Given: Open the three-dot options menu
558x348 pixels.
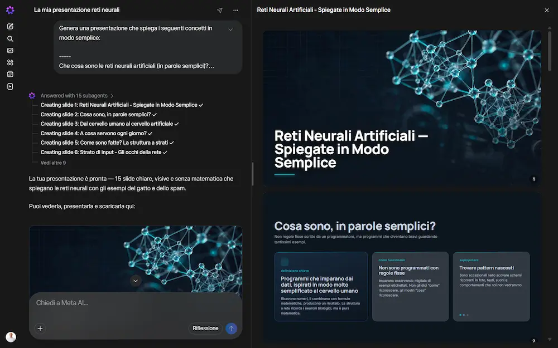Looking at the screenshot, I should (x=235, y=10).
